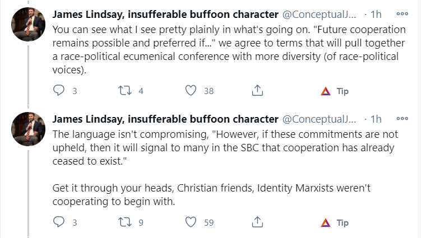Open the first tweet's 1h timestamp
This screenshot has height=238, width=436.
point(376,14)
